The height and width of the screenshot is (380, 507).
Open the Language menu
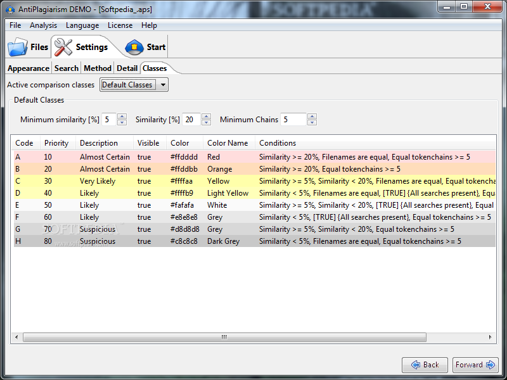(82, 25)
